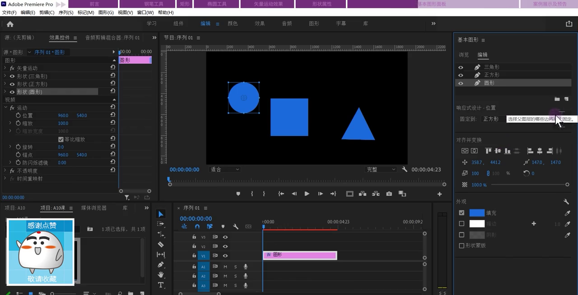Viewport: 578px width, 295px height.
Task: Click align left icon in Essential Graphics
Action: coord(530,151)
